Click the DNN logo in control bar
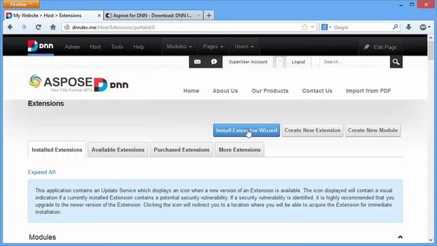This screenshot has width=437, height=246. (x=40, y=46)
